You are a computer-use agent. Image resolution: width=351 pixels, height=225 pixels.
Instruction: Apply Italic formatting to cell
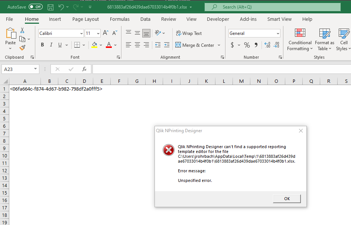[x=51, y=45]
